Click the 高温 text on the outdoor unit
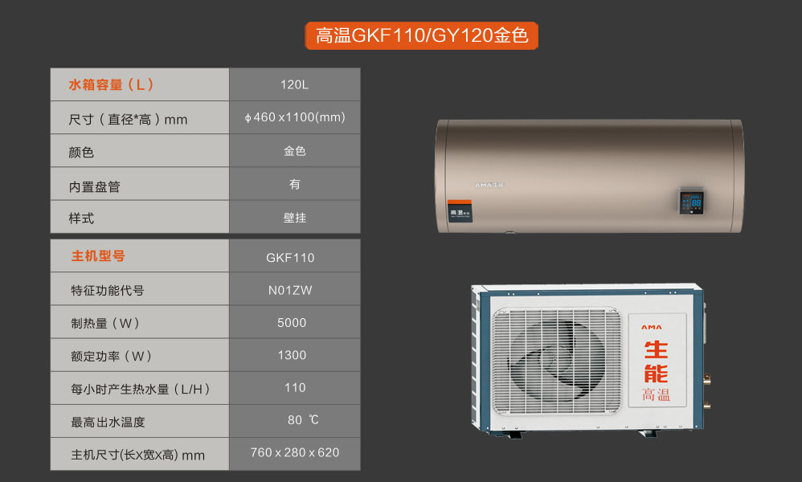The image size is (802, 482). (x=656, y=394)
